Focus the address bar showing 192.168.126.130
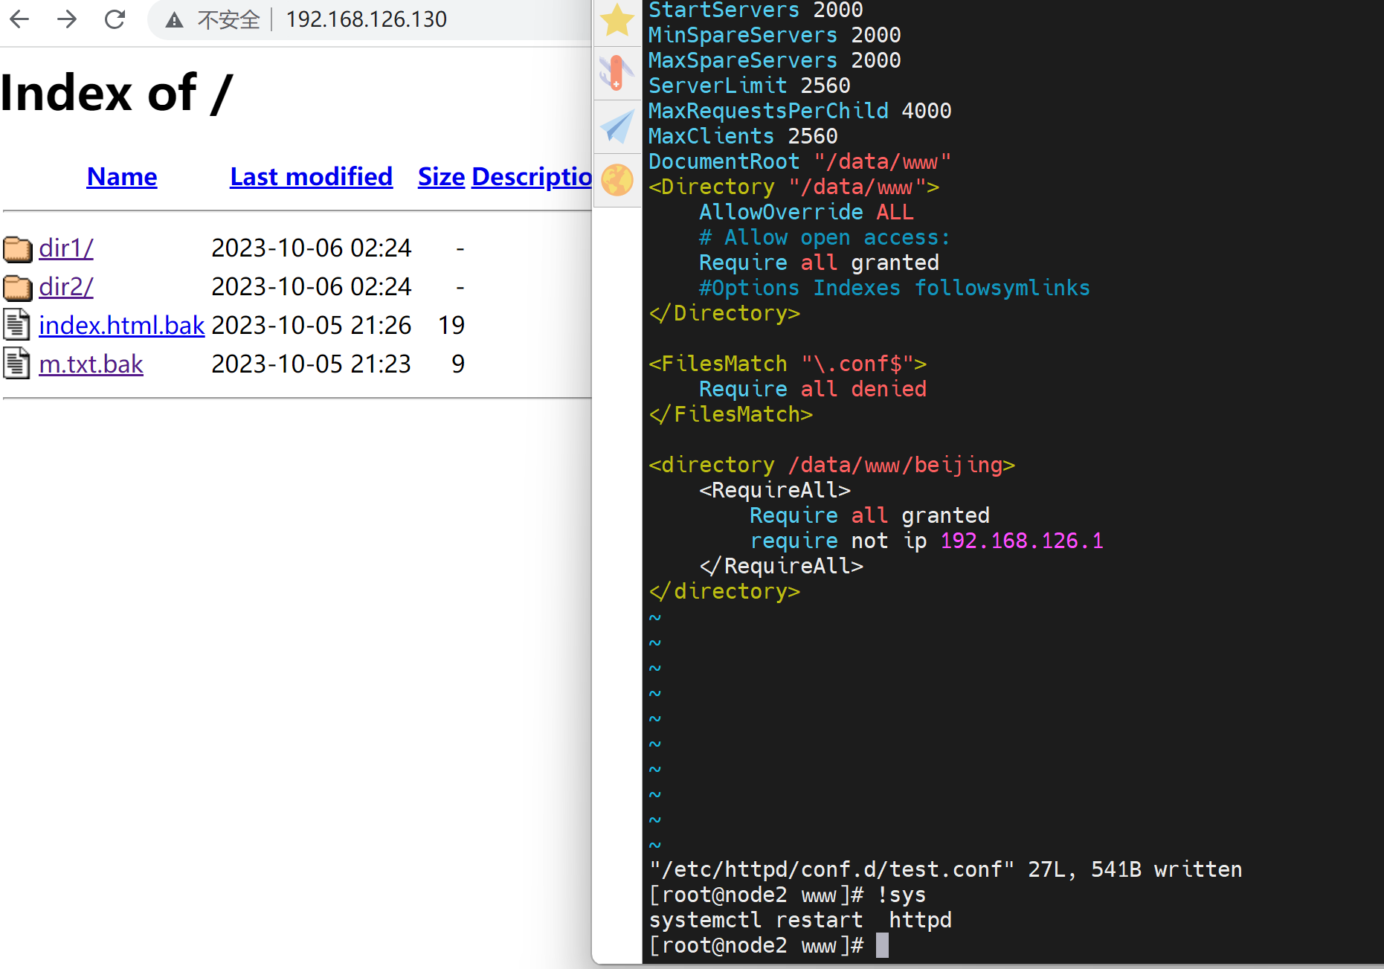 (366, 19)
